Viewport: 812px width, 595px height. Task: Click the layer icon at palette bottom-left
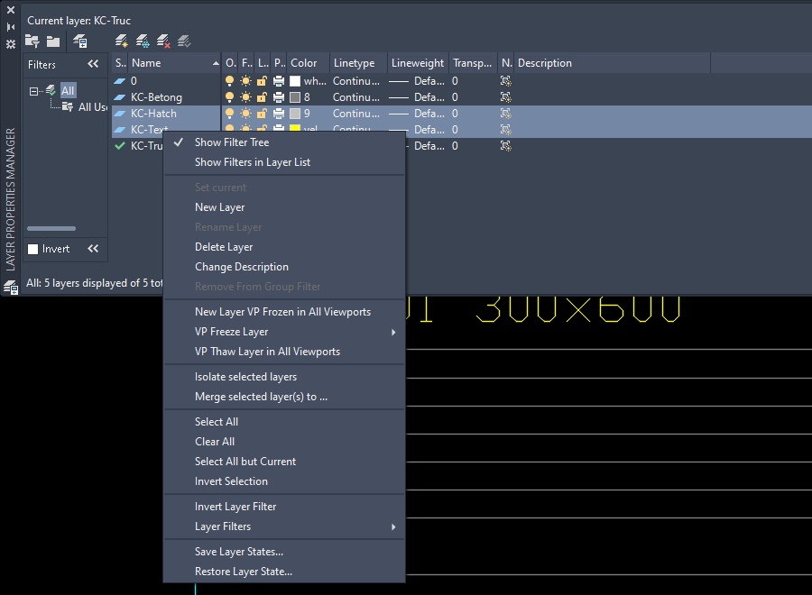[x=11, y=287]
